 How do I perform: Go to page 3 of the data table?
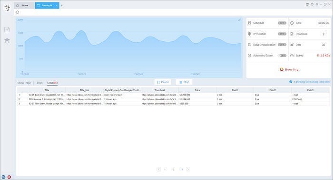click(182, 170)
